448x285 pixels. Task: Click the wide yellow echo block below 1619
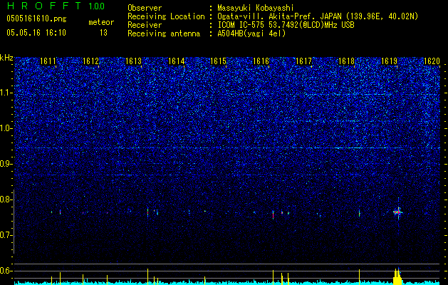coord(397,277)
